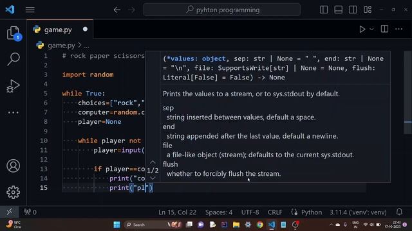Open the Task View icon in the taskbar
The height and width of the screenshot is (231, 412).
[x=189, y=225]
